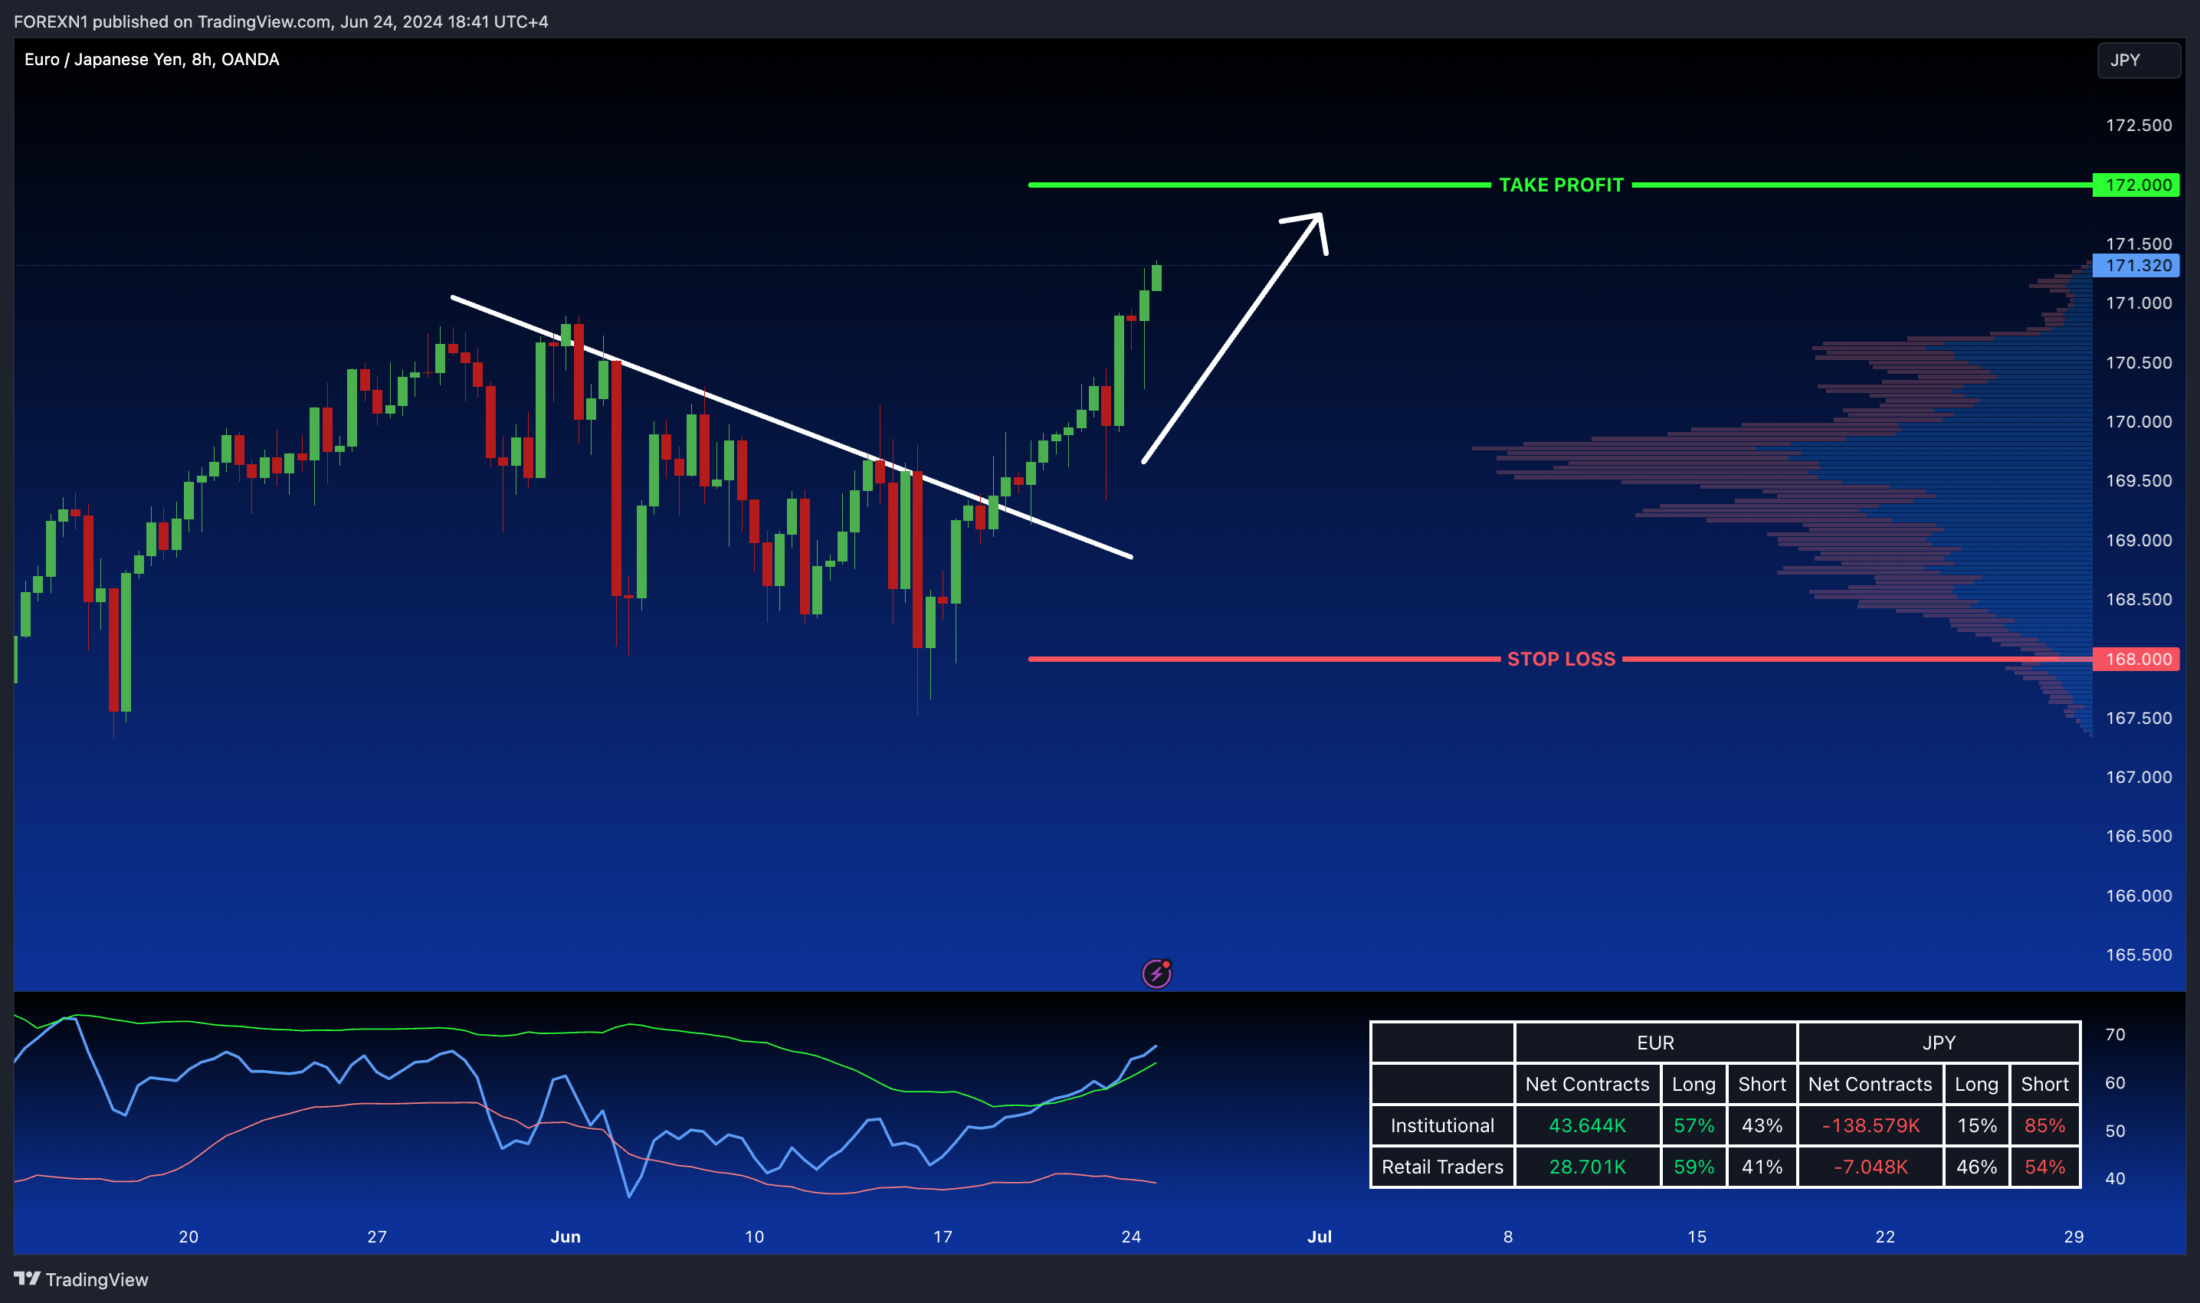This screenshot has width=2200, height=1303.
Task: Select the 172.000 take profit price tag
Action: [2136, 185]
